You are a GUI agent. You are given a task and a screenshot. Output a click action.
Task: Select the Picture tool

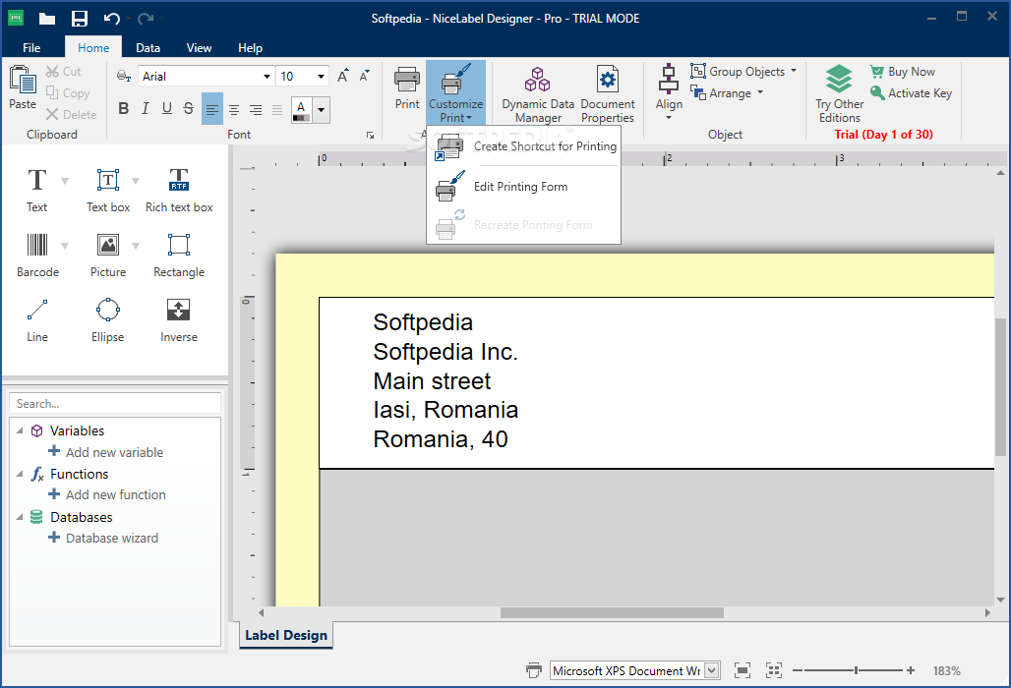click(107, 254)
